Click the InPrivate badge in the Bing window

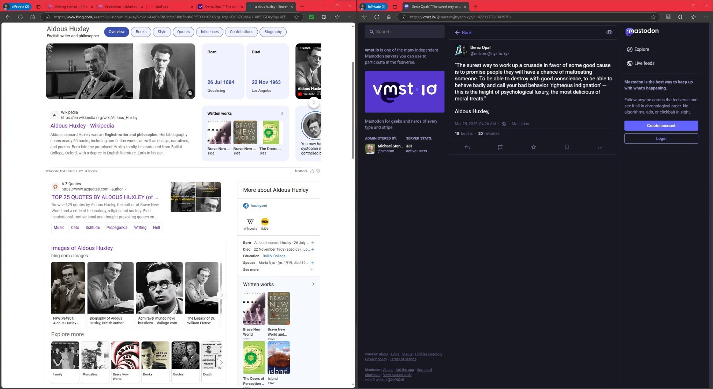(17, 7)
